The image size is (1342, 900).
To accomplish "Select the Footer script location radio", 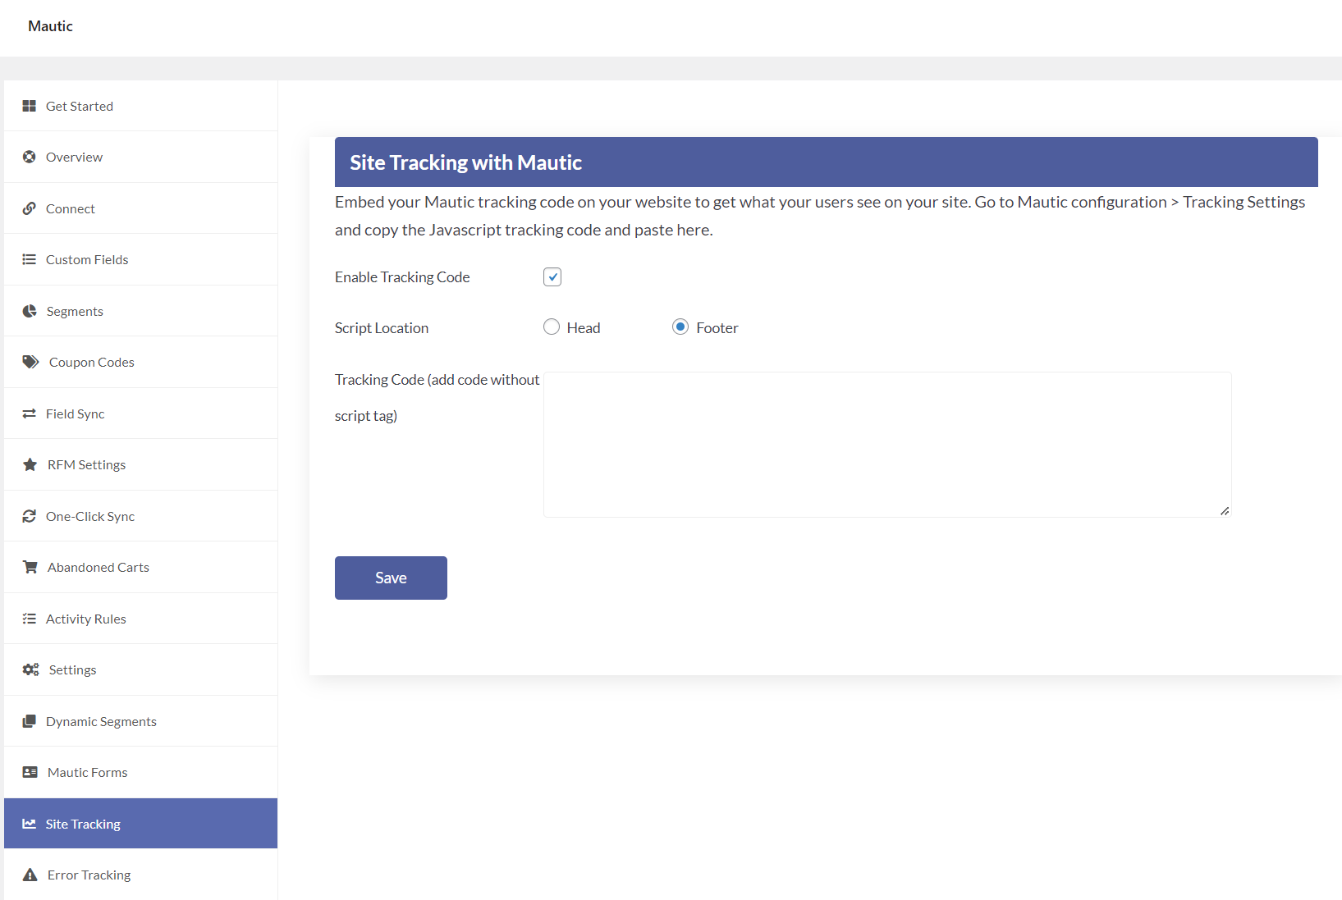I will click(680, 327).
